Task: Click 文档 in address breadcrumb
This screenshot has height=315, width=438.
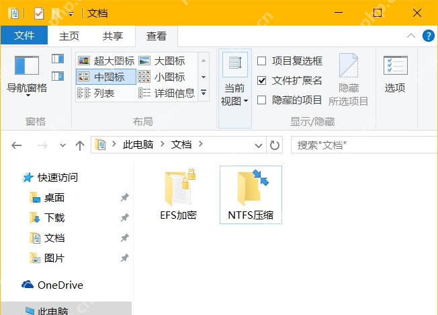Action: click(x=181, y=145)
